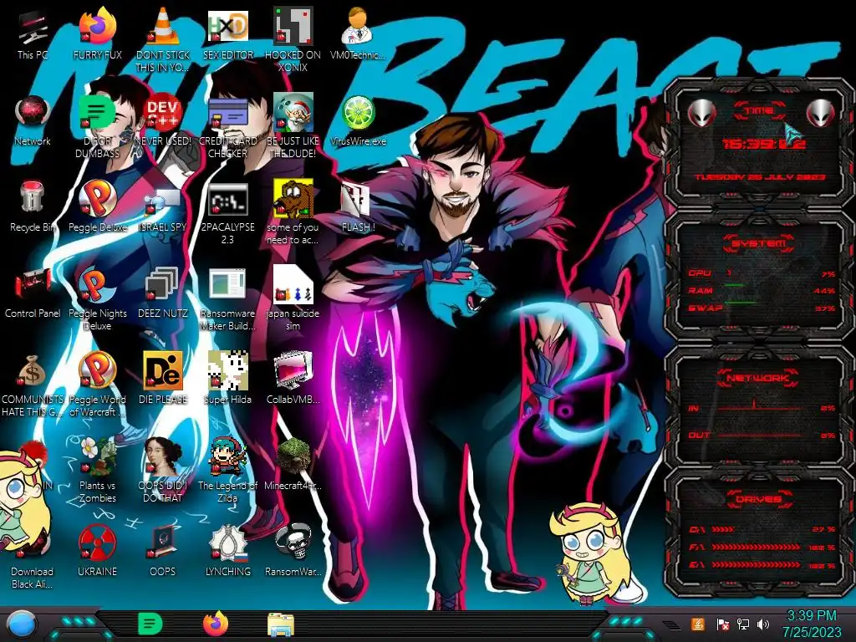Open the Ransomware Maker Build icon
The image size is (856, 642).
click(x=227, y=299)
